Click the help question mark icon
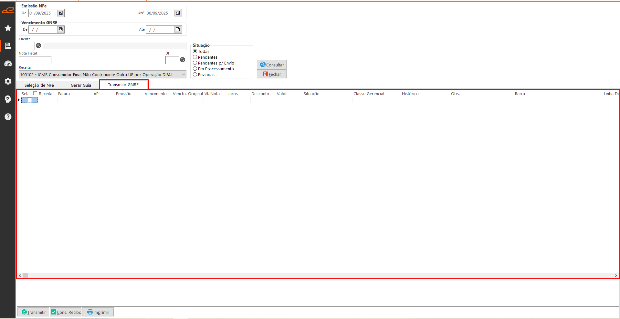The height and width of the screenshot is (319, 620). (x=8, y=117)
